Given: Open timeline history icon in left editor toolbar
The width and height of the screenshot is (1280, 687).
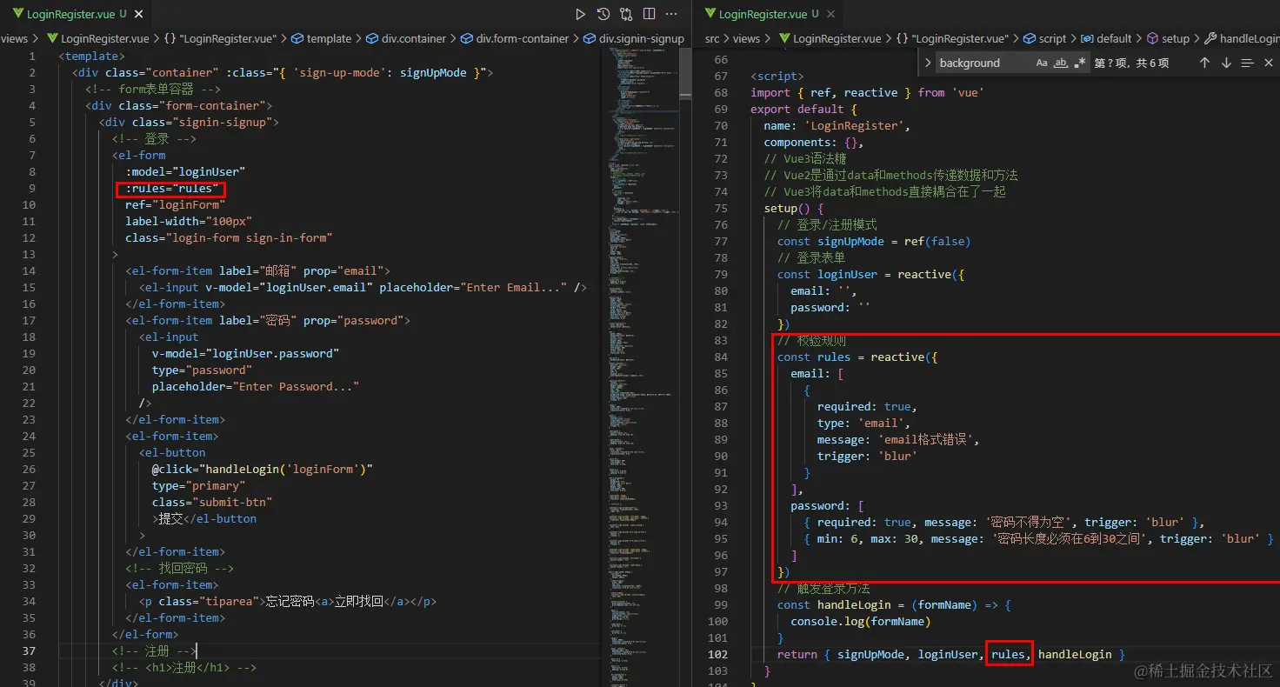Looking at the screenshot, I should (x=603, y=14).
